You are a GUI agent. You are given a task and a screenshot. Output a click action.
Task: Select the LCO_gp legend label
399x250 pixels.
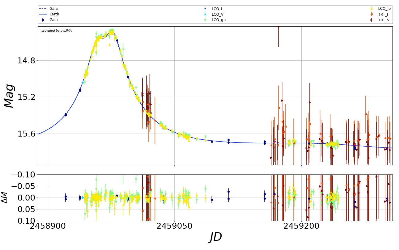point(219,20)
